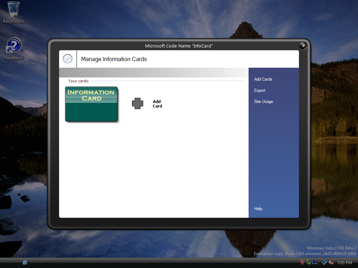Screen dimensions: 358x268
Task: Click the Internet Explorer taskbar icon
Action: (25, 262)
